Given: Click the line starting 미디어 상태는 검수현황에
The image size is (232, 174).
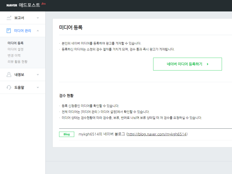Looking at the screenshot, I should [132, 118].
